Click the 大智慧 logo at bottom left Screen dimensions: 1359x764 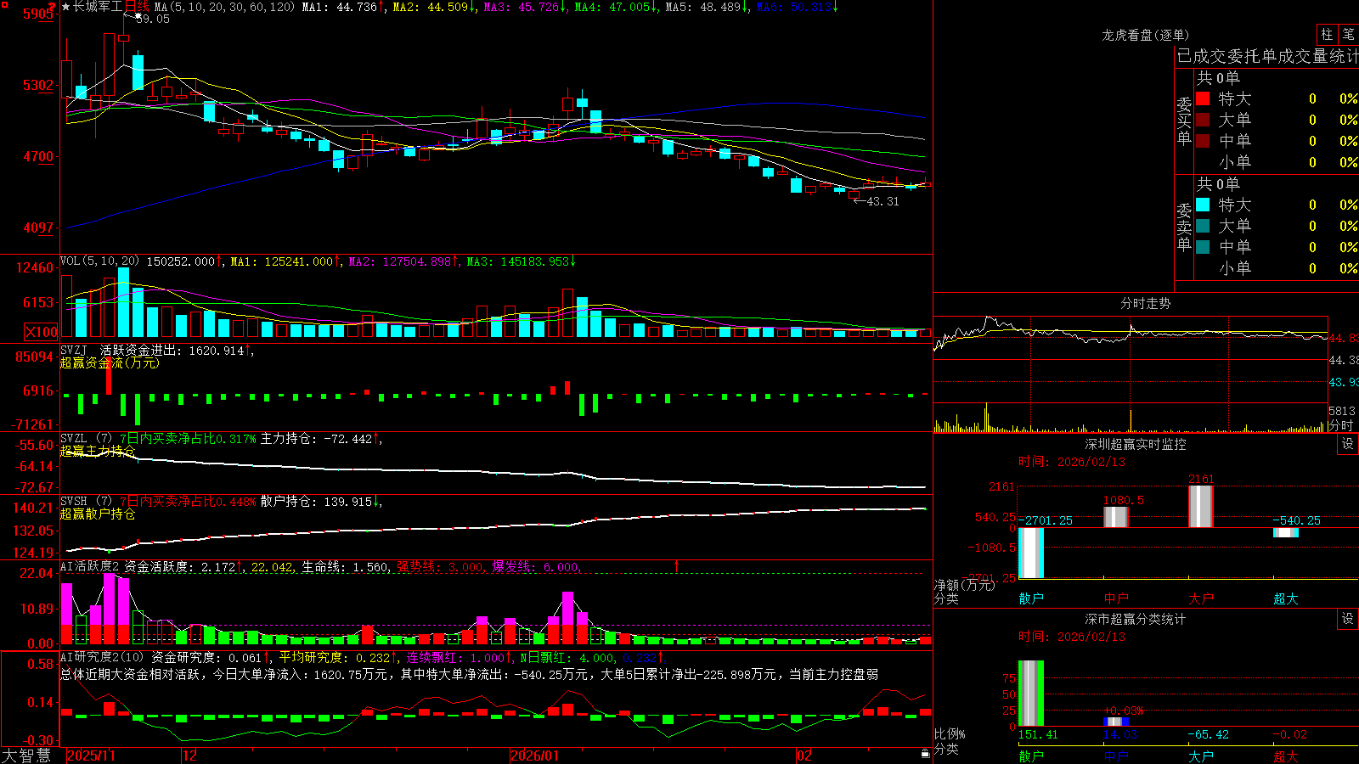click(x=26, y=756)
